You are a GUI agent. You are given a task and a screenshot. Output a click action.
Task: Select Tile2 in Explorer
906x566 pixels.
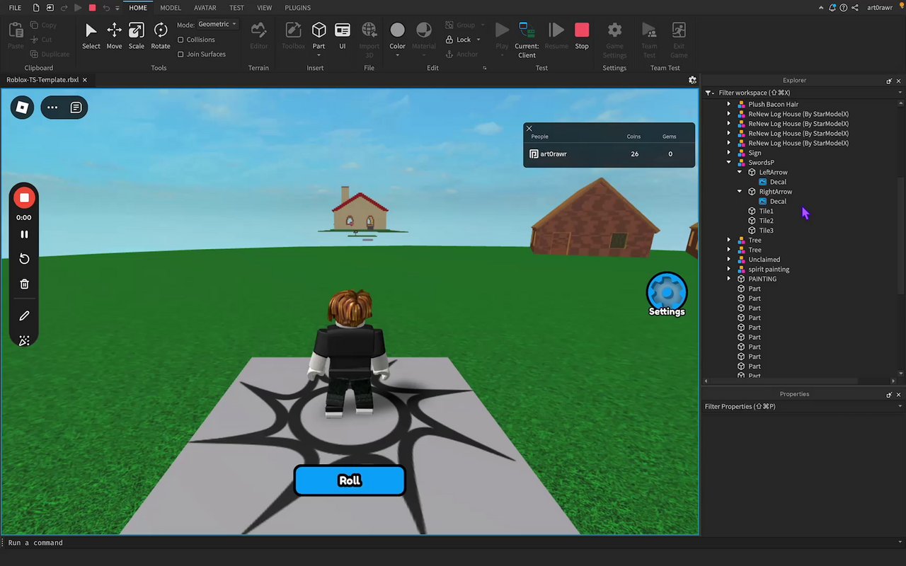766,221
